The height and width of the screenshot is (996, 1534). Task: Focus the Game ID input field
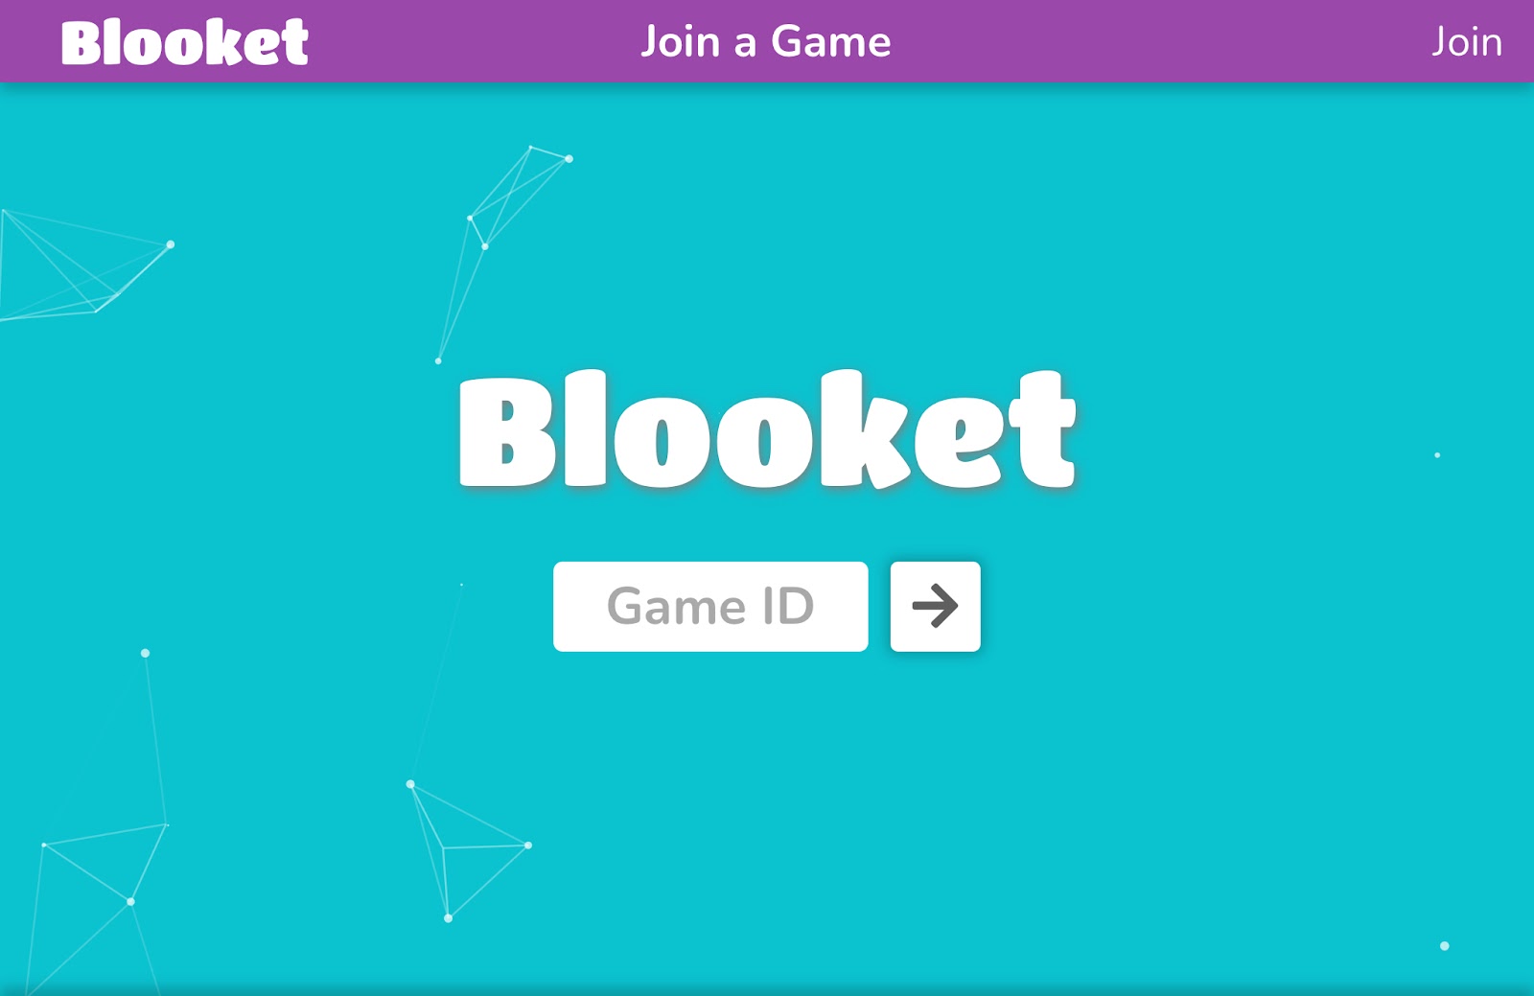click(x=710, y=607)
